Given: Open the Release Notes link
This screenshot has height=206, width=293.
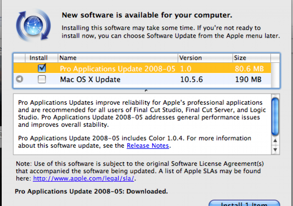Looking at the screenshot, I should [148, 145].
